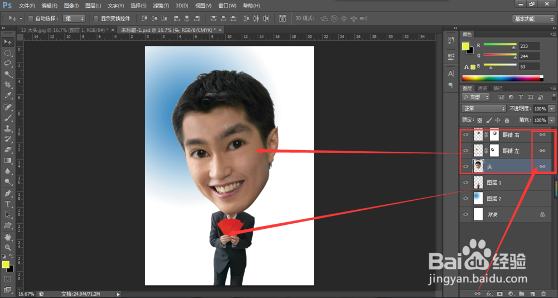558x298 pixels.
Task: Open the 图像(I) menu
Action: [x=71, y=6]
